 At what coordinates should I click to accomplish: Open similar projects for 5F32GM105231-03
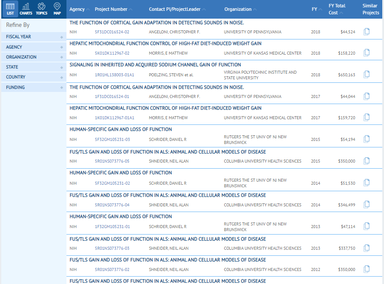coord(367,139)
